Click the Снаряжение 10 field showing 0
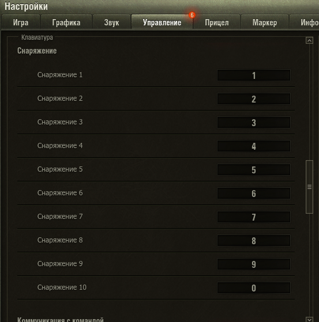 [254, 287]
